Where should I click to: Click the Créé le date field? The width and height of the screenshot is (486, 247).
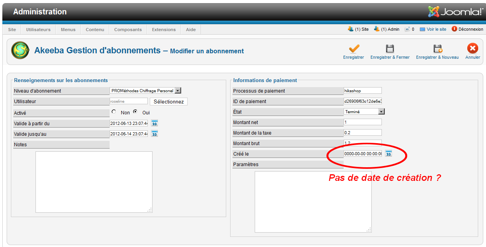(x=363, y=154)
